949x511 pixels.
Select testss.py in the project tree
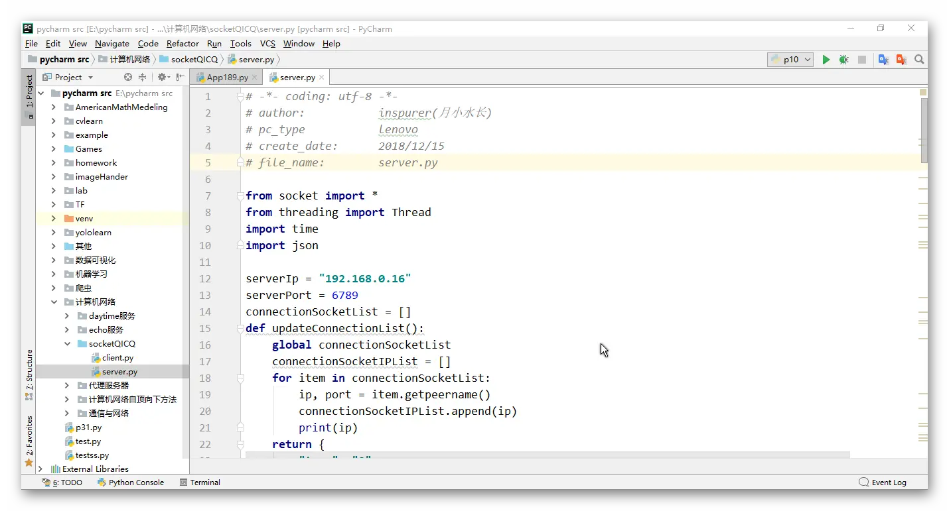(86, 455)
